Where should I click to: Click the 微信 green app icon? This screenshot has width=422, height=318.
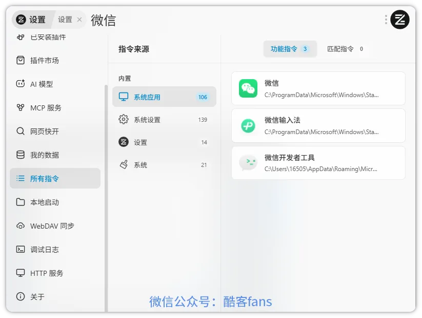[x=248, y=88]
